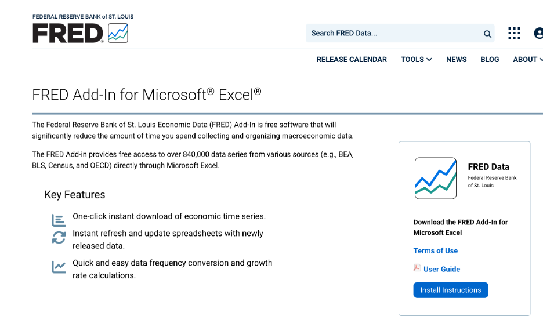Focus the Search FRED Data field
The height and width of the screenshot is (327, 543).
point(400,33)
